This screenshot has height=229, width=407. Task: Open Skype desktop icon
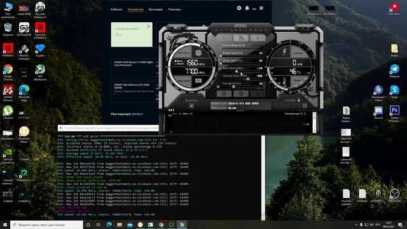coord(394,92)
